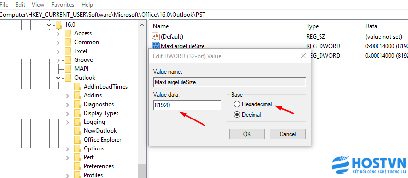Open the Favorites menu
The width and height of the screenshot is (408, 178).
pyautogui.click(x=62, y=5)
